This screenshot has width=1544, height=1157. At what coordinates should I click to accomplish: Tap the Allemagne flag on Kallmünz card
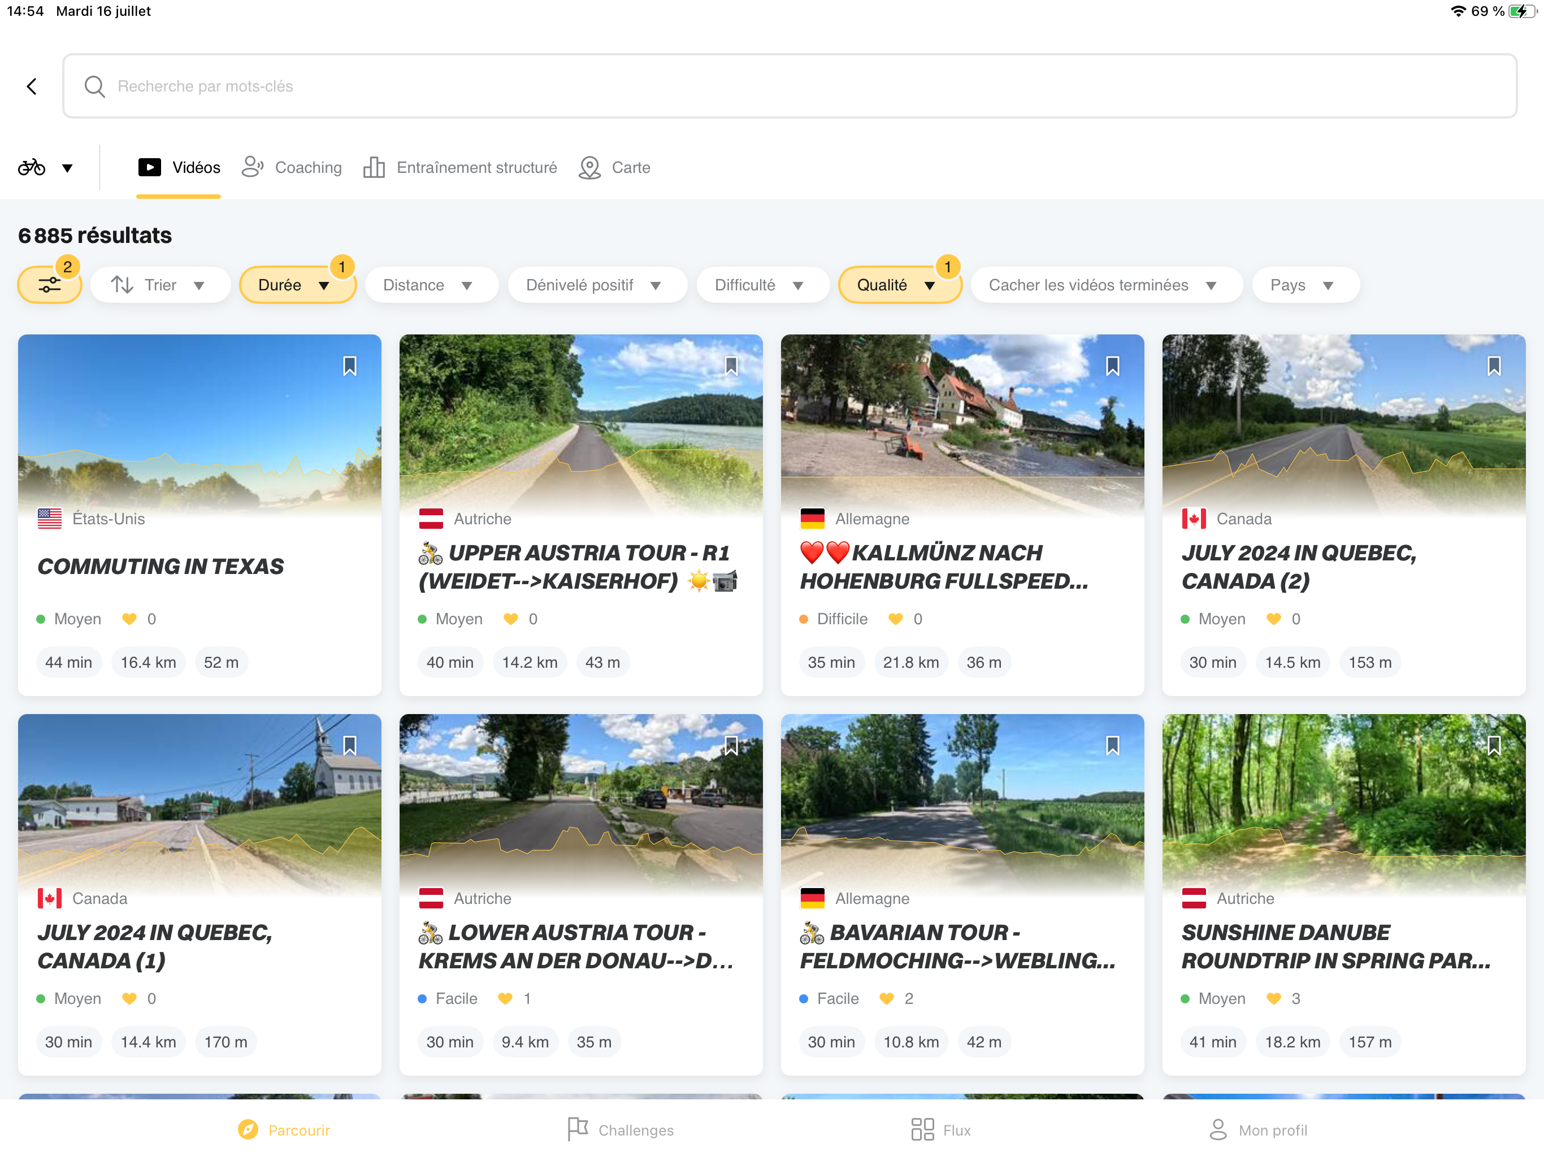click(813, 519)
